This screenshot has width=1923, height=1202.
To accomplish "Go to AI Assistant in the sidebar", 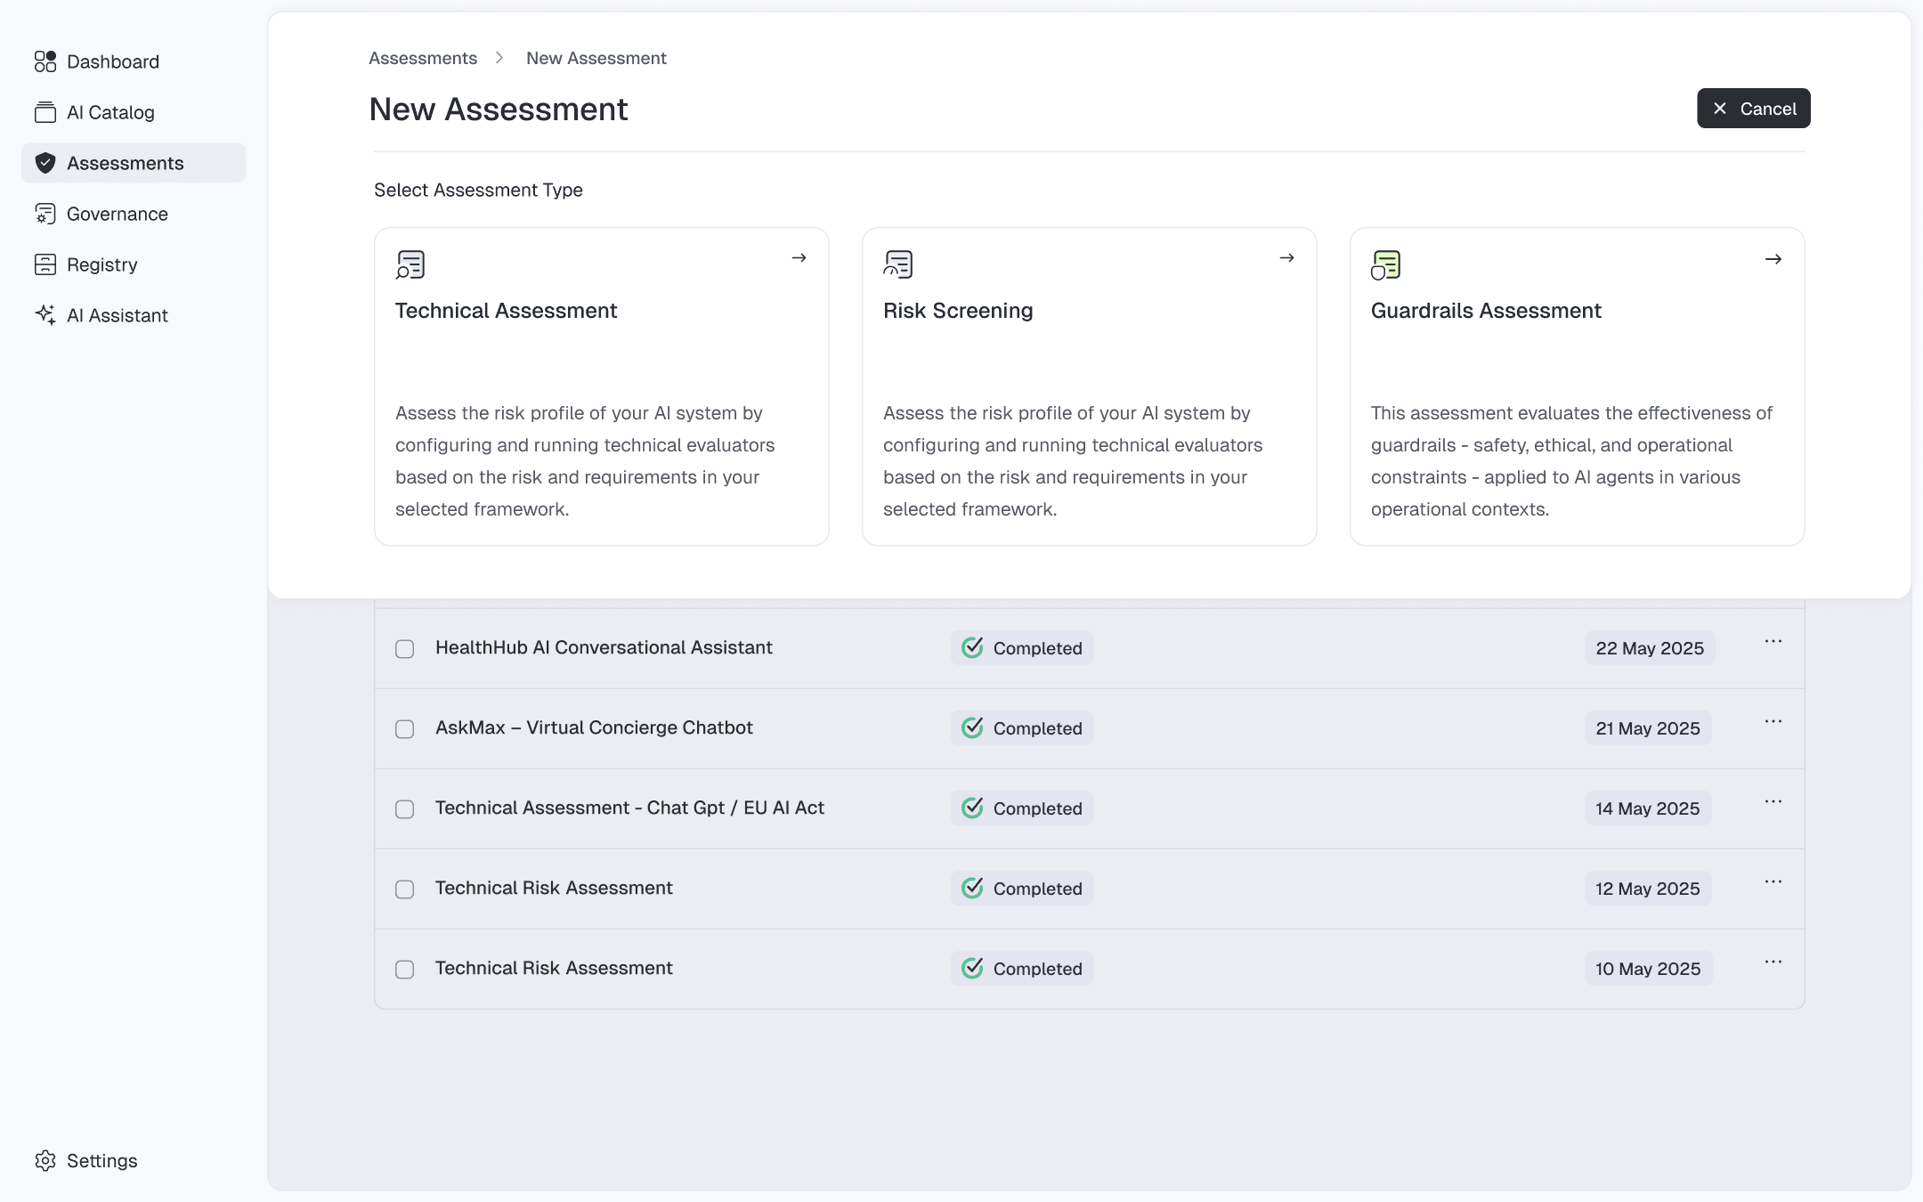I will [x=117, y=315].
